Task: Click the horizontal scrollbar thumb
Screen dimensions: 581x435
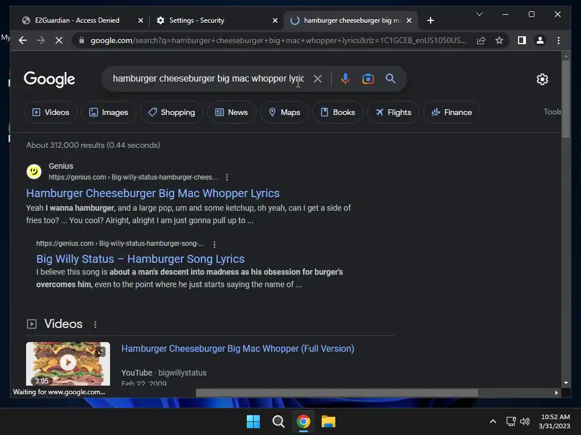Action: pos(336,393)
